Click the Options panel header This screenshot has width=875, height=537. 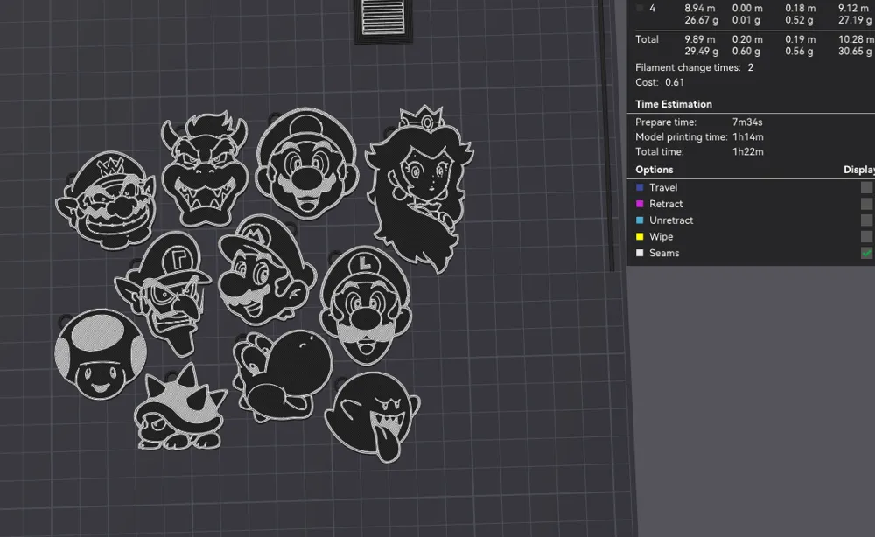point(652,169)
